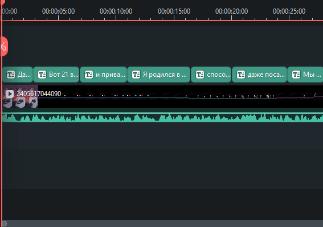Select the 'Я родился в ...' subtitle clip
This screenshot has width=323, height=227.
tap(158, 75)
